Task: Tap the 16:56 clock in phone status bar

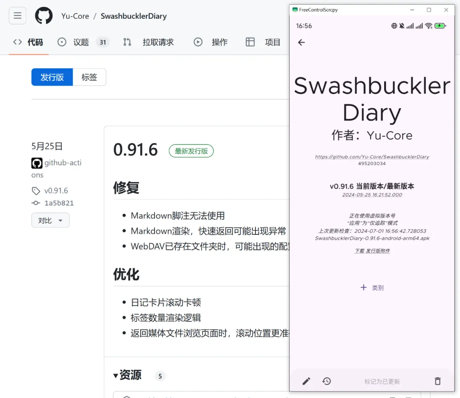Action: tap(304, 26)
